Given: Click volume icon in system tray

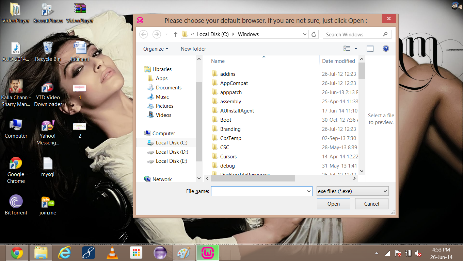Looking at the screenshot, I should coord(418,253).
